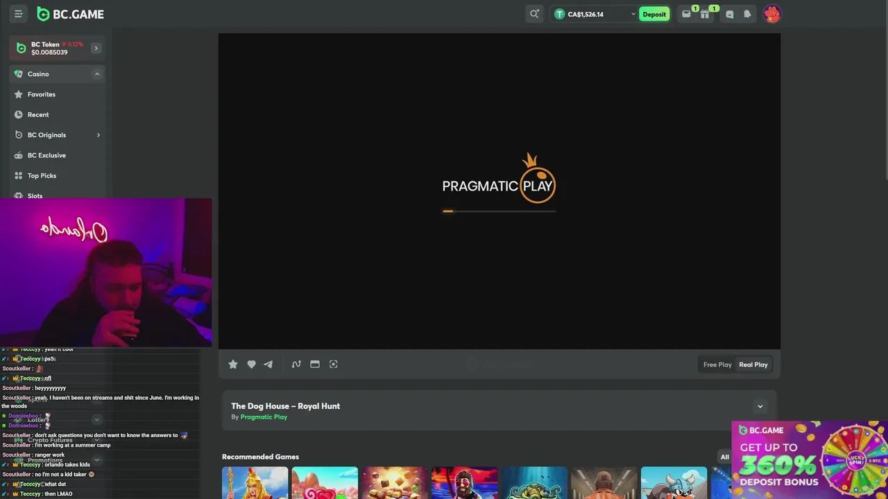Click the Casino sidebar icon

19,73
